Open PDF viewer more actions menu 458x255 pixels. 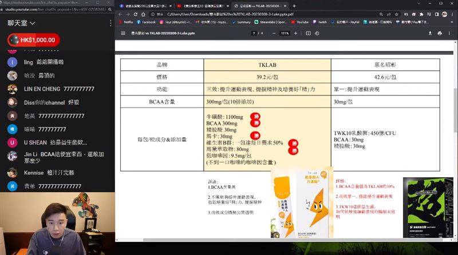[449, 33]
